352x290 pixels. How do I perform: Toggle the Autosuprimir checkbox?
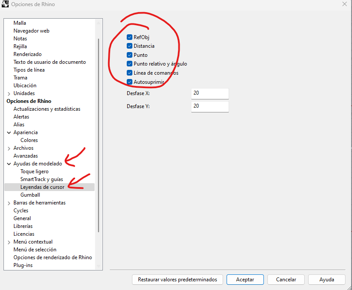[x=129, y=82]
